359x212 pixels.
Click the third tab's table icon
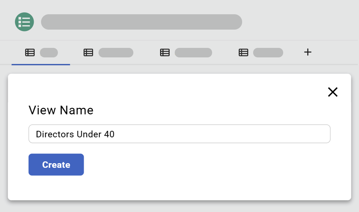[165, 53]
